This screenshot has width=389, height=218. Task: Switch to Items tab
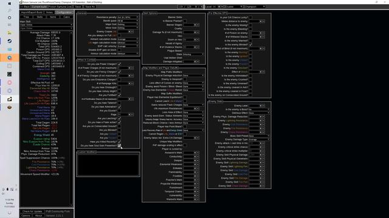53,17
